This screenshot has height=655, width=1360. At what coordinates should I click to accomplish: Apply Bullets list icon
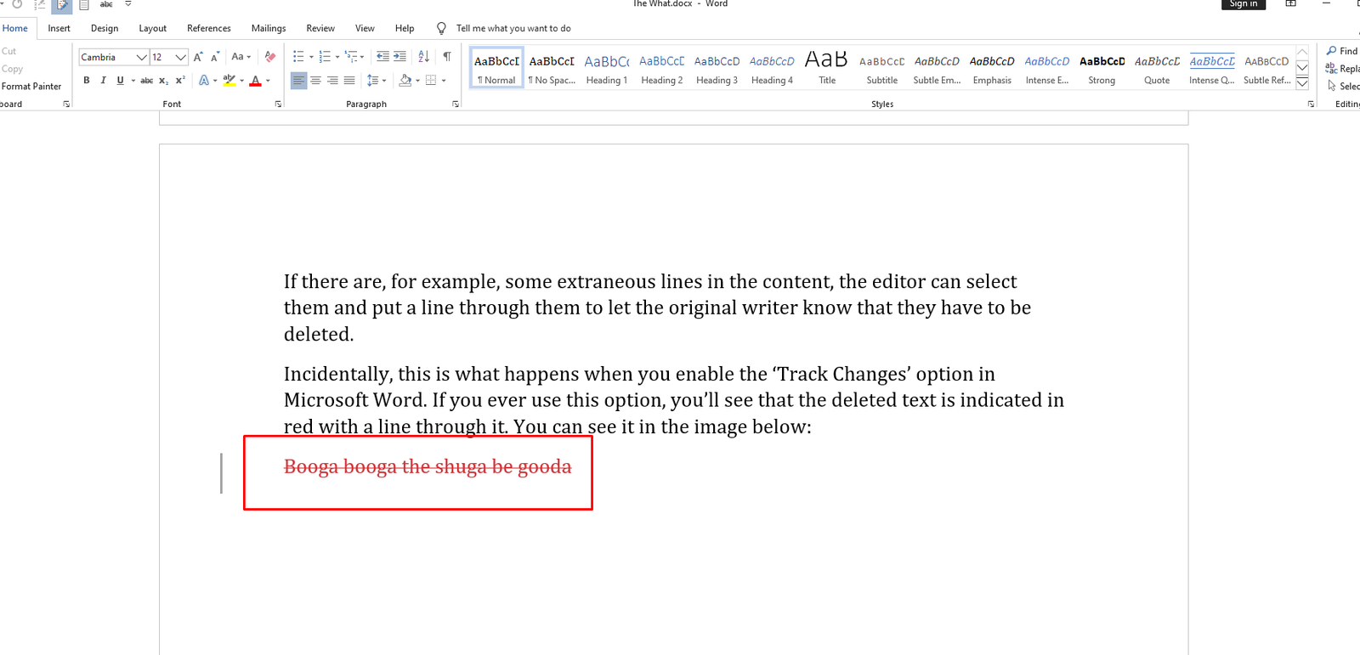tap(298, 57)
